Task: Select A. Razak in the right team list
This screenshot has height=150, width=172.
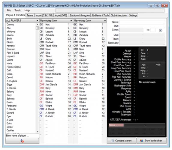Action: coord(84,109)
